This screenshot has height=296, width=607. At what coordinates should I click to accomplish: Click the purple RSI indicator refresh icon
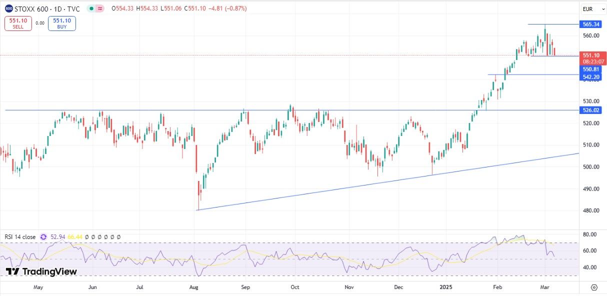[43, 237]
